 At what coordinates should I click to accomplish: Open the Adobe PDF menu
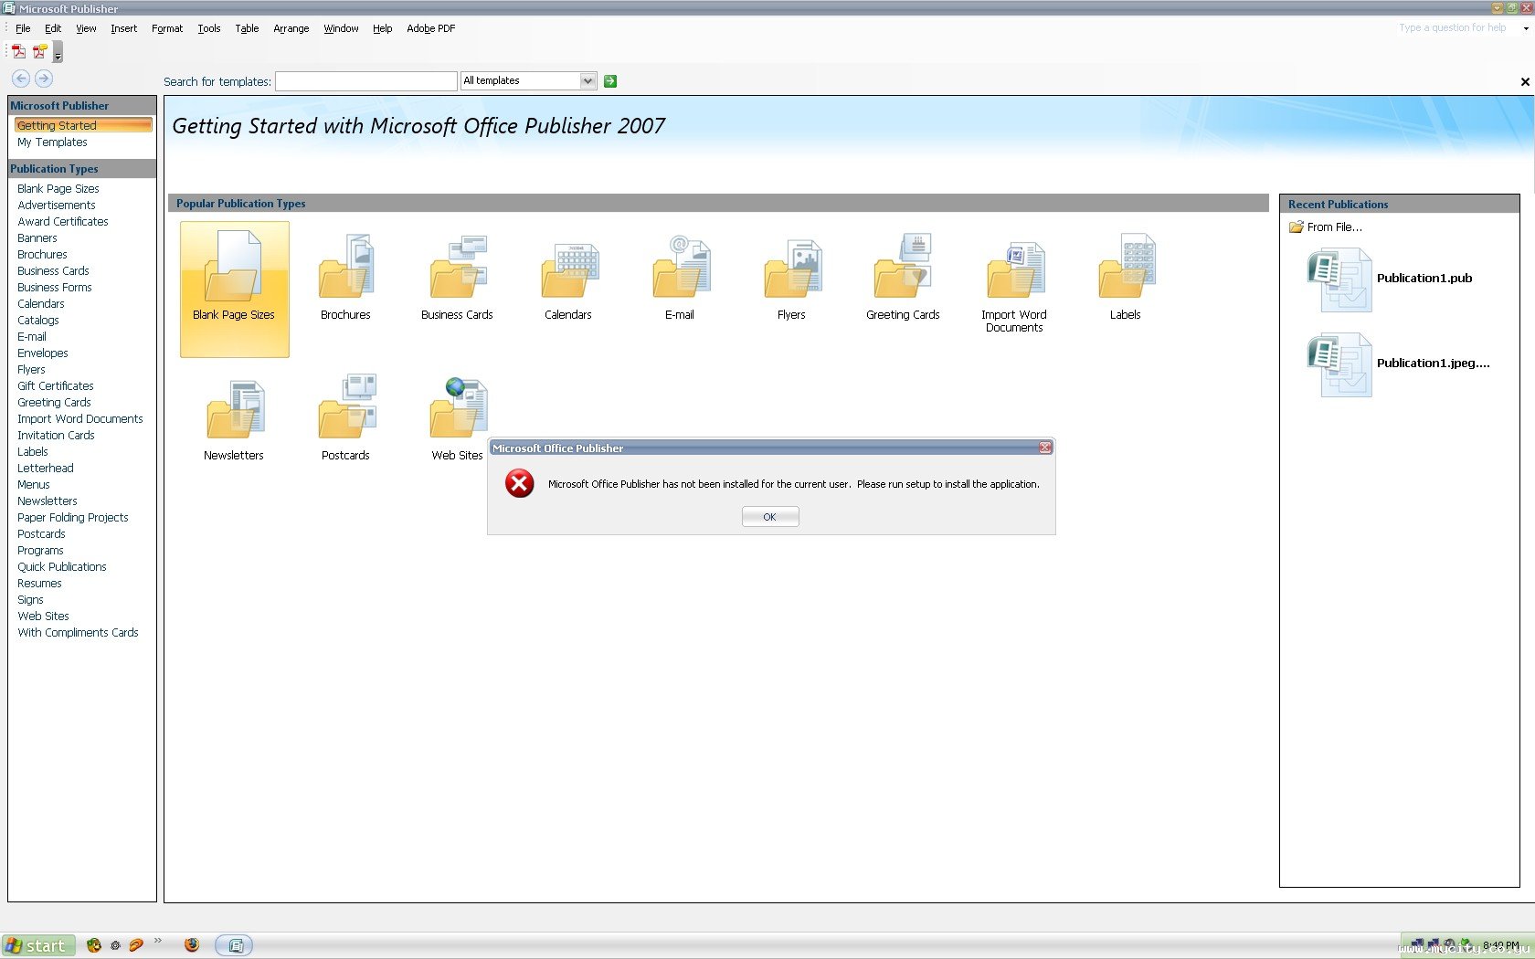coord(431,28)
